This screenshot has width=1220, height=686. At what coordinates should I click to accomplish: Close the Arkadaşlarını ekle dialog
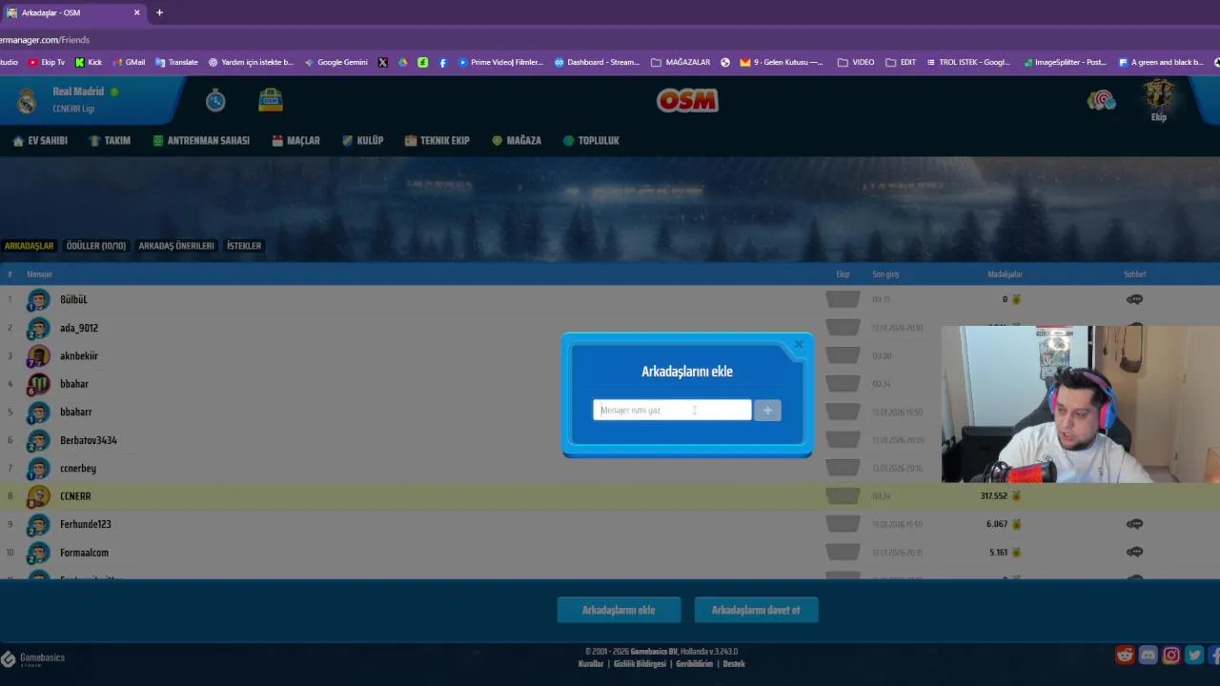(x=799, y=345)
